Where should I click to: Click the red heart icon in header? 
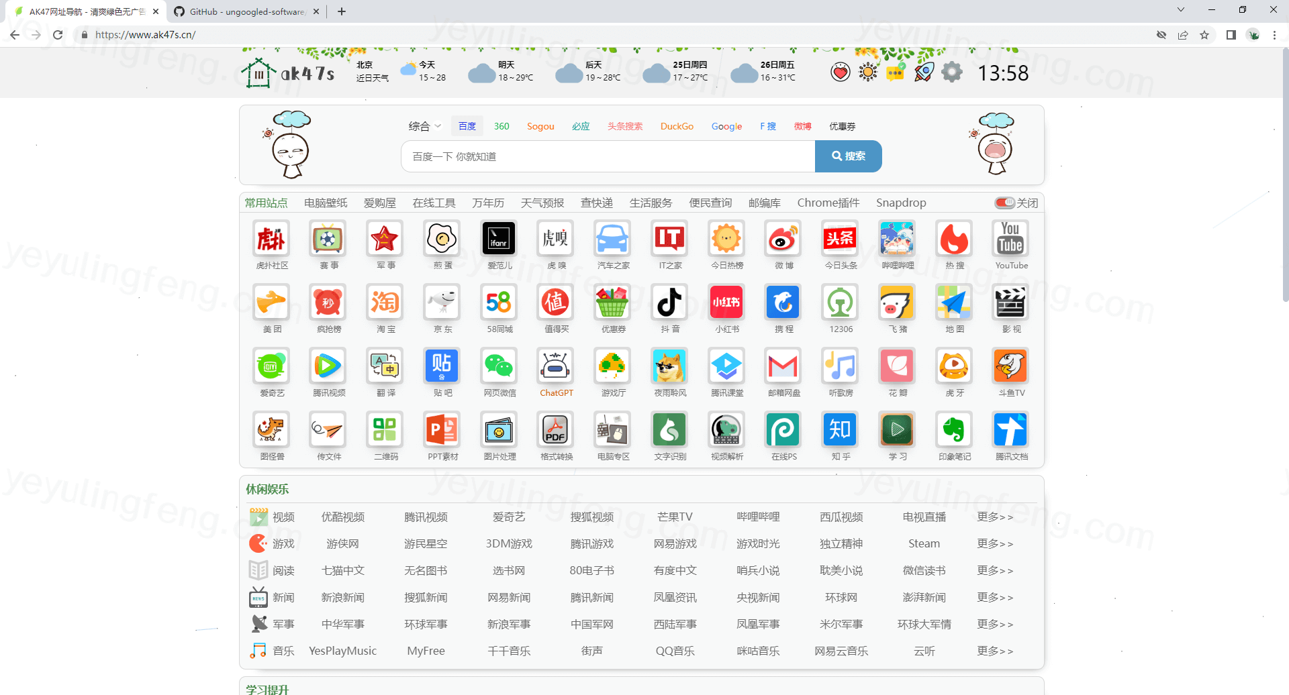(840, 72)
